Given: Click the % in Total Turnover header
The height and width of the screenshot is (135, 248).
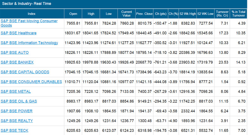Looking at the screenshot, I should coord(238,14).
